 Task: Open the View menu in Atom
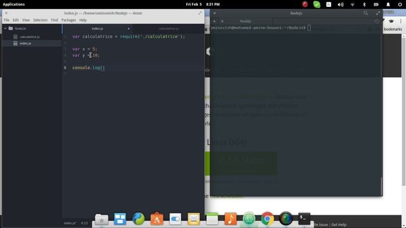(x=26, y=20)
